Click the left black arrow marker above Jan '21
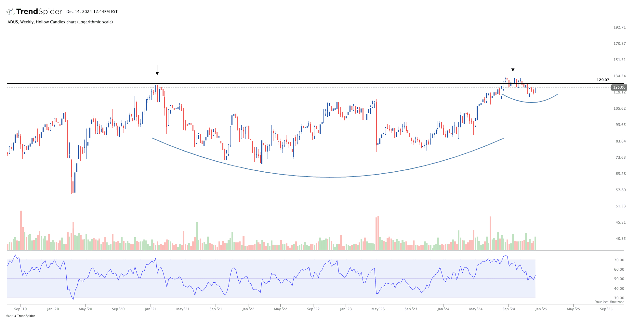634x319 pixels. point(157,70)
